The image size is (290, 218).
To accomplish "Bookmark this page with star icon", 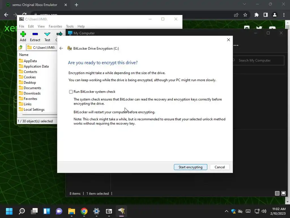I will coord(245,15).
